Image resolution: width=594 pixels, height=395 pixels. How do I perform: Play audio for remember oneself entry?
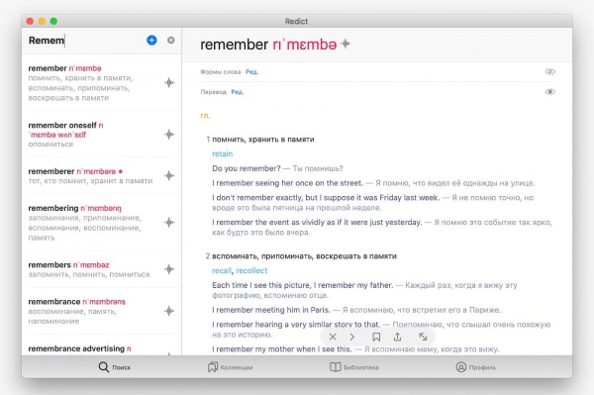tap(169, 134)
